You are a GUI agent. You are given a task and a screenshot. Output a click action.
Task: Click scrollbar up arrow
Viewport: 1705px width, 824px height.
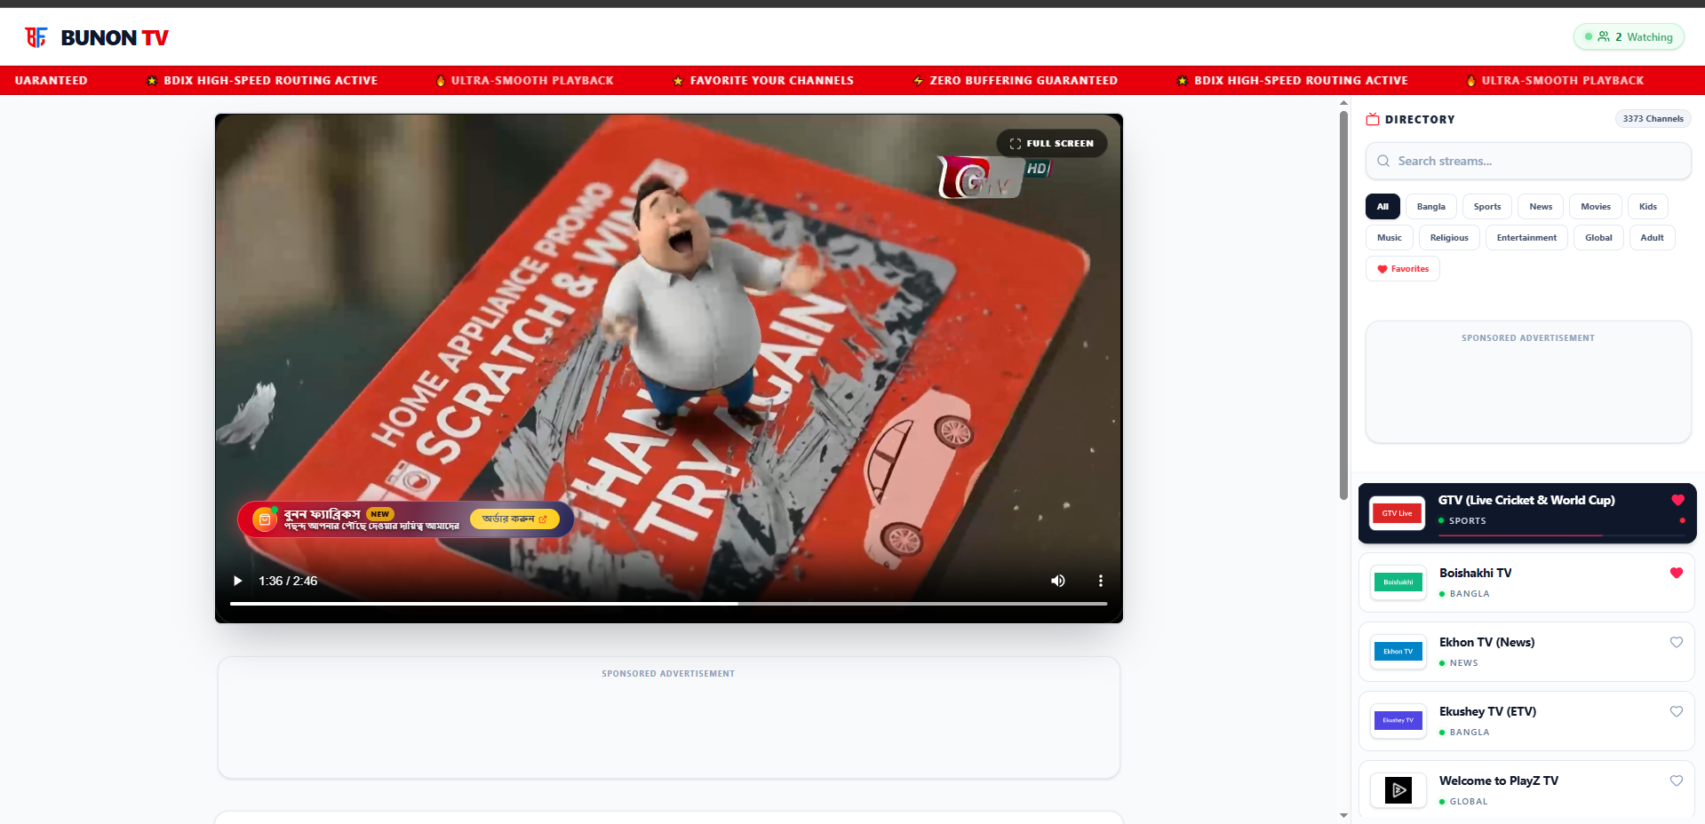click(x=1343, y=103)
